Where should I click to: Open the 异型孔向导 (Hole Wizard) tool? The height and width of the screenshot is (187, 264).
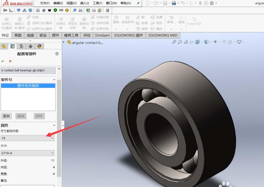pyautogui.click(x=72, y=23)
